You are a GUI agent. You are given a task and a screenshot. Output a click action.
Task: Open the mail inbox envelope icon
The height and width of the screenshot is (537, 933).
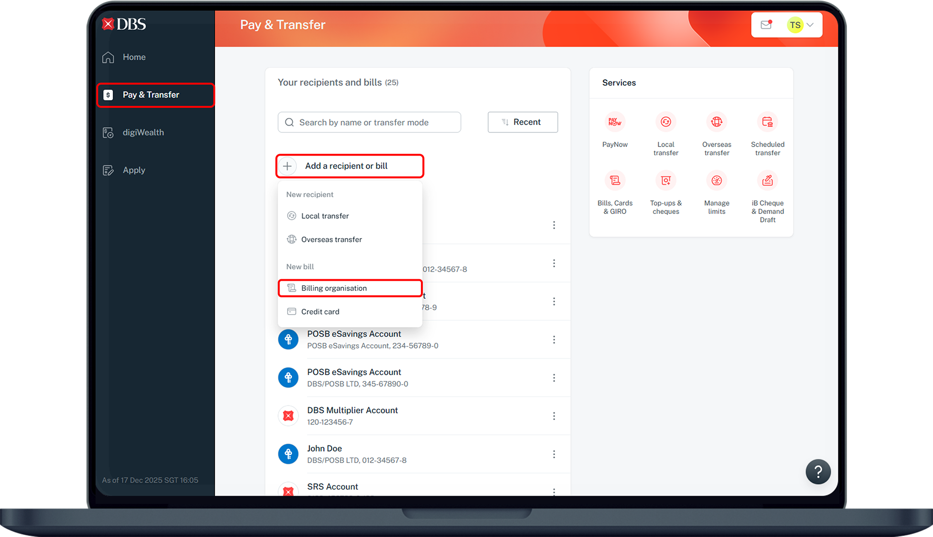point(766,25)
